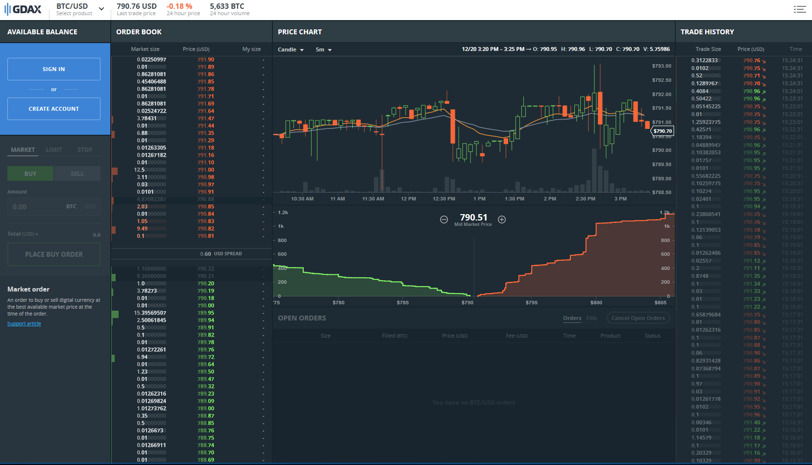Screen dimensions: 812x465
Task: Switch amount currency to USD
Action: (90, 207)
